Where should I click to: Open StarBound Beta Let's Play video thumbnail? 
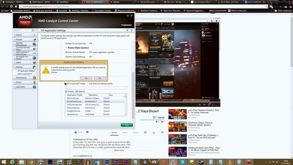point(178,152)
